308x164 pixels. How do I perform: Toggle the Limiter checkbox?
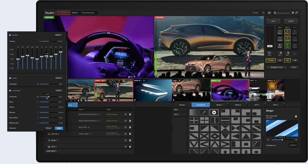click(10, 78)
